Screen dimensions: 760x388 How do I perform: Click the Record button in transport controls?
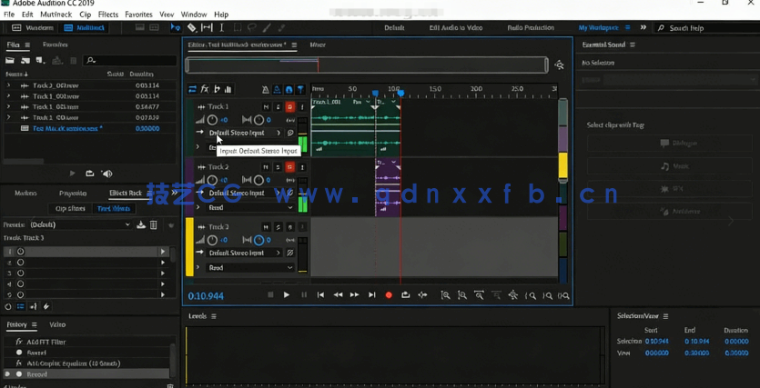389,295
